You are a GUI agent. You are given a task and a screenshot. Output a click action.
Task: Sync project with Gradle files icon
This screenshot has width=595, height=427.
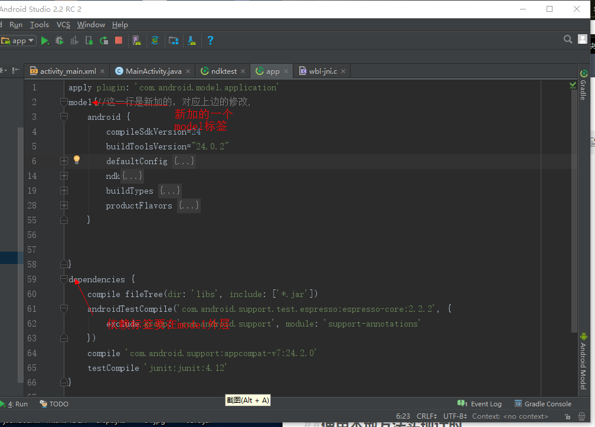click(x=155, y=41)
